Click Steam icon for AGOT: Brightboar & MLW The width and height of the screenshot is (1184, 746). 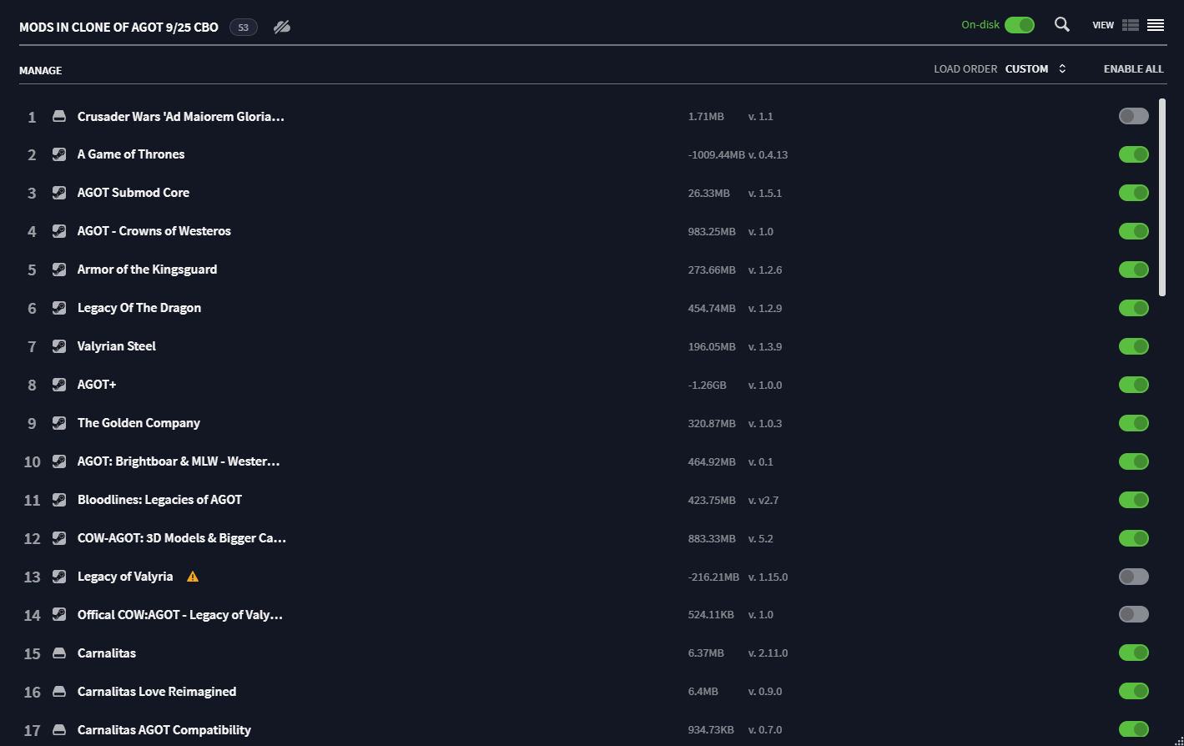(59, 461)
